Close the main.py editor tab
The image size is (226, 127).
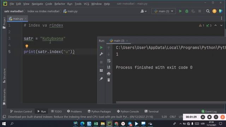tap(25, 19)
